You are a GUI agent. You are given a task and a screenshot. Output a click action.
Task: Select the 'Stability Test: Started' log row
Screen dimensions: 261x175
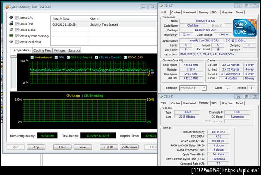(104, 24)
